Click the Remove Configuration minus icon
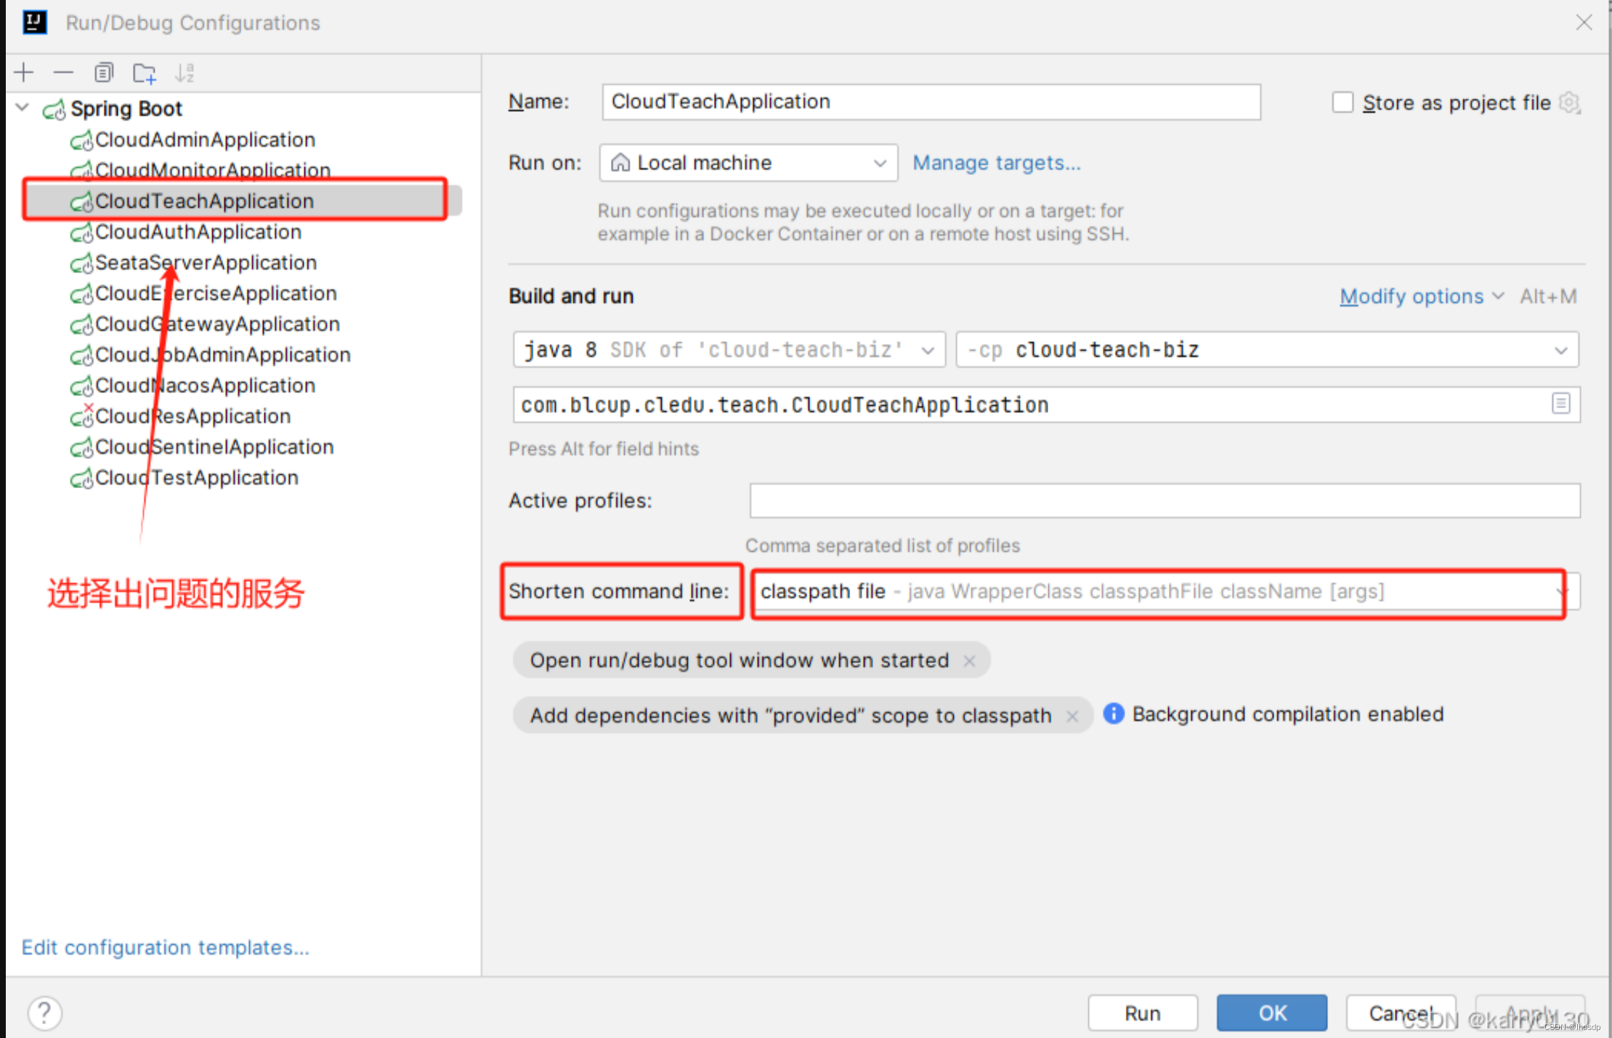The height and width of the screenshot is (1038, 1612). 64,73
